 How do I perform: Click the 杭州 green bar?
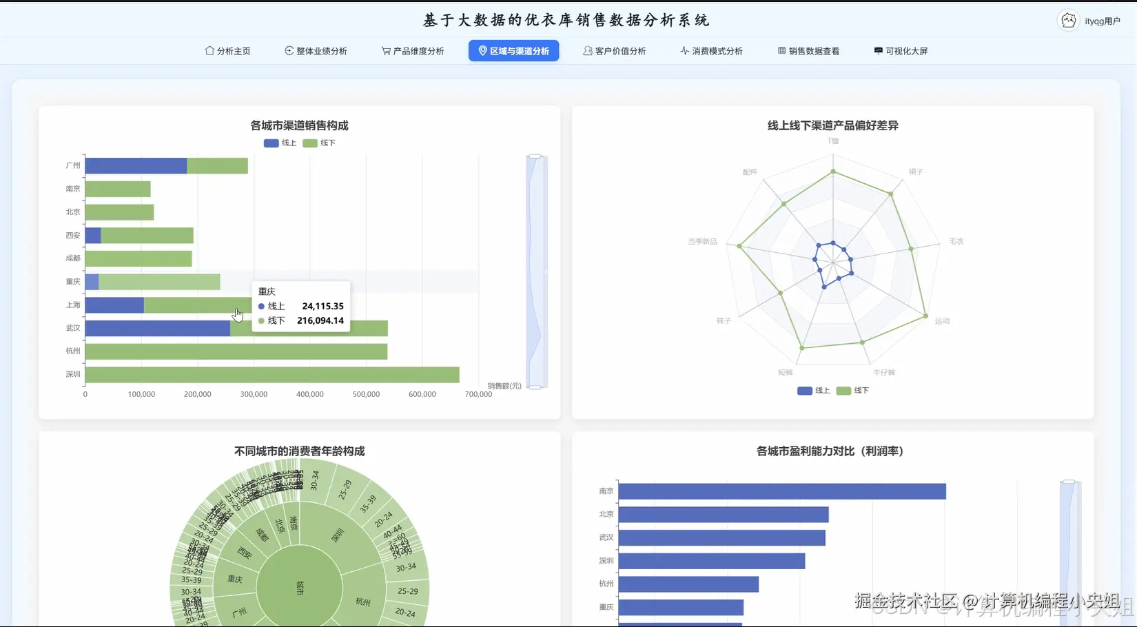236,351
